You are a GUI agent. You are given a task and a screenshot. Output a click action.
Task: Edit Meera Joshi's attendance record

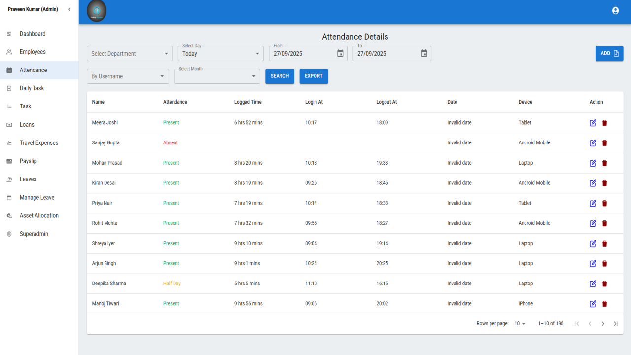click(x=593, y=123)
